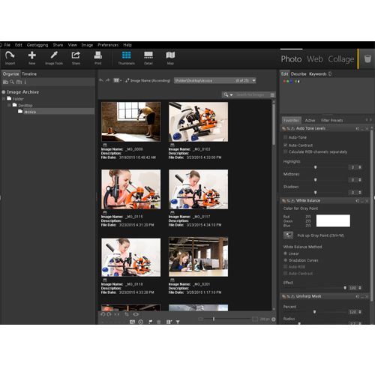Screen dimensions: 375x375
Task: Click the image viewer icon in the bottom bar
Action: (x=132, y=322)
